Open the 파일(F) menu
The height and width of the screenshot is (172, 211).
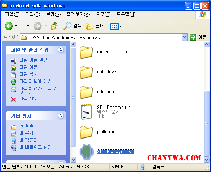12,14
